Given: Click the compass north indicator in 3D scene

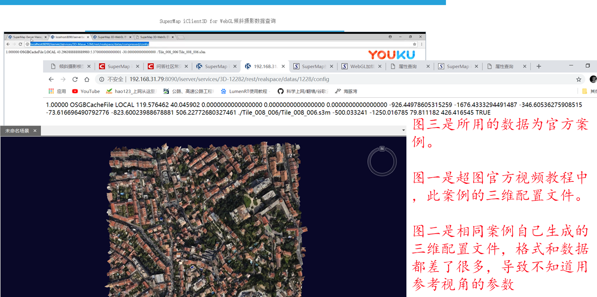Looking at the screenshot, I should [x=382, y=149].
